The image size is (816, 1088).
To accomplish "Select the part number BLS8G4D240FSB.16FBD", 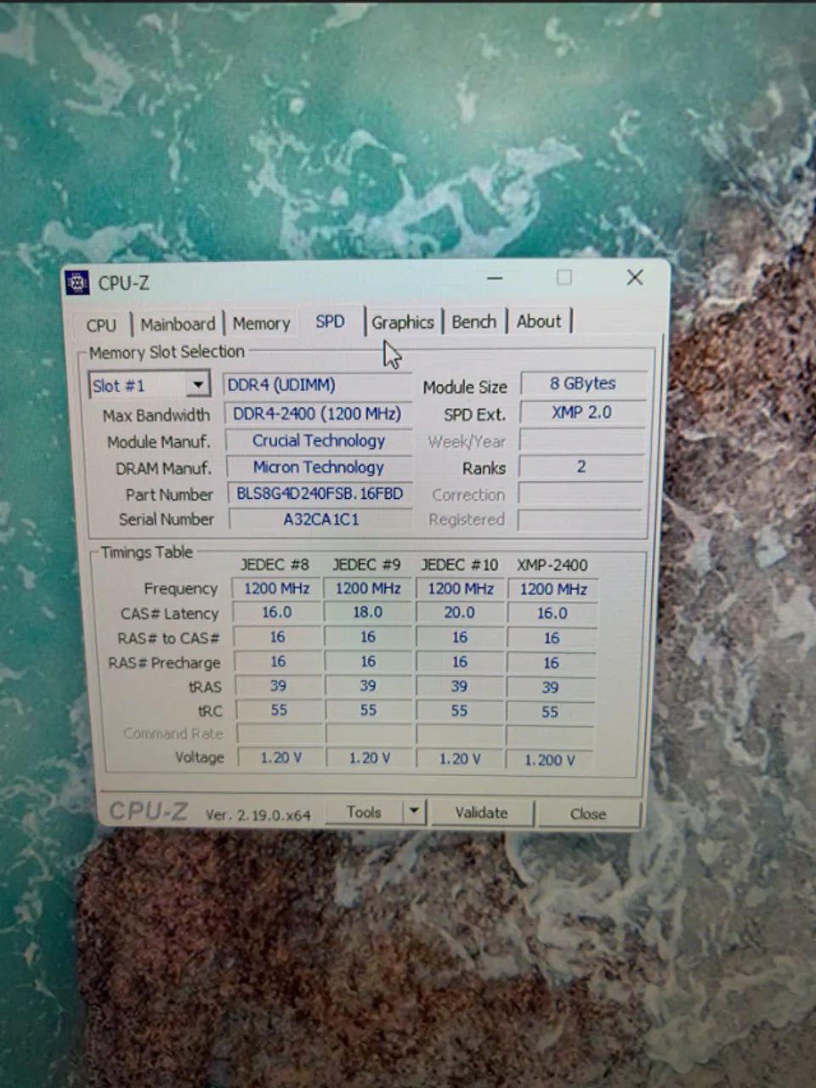I will [x=320, y=493].
